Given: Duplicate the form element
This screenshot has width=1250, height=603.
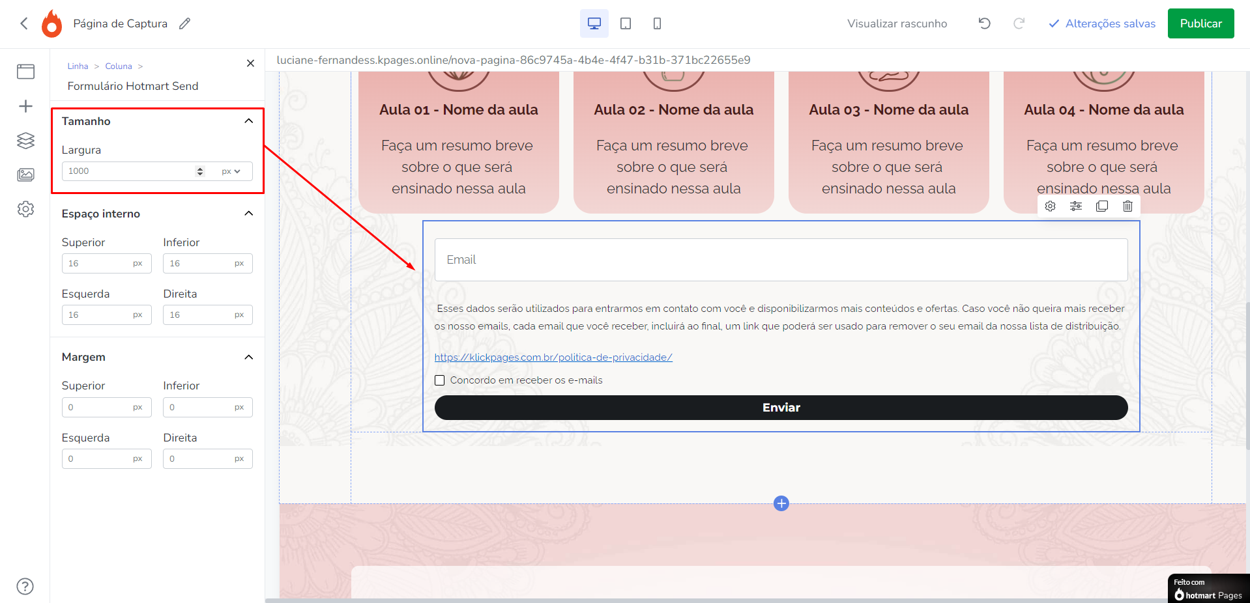Looking at the screenshot, I should 1101,206.
